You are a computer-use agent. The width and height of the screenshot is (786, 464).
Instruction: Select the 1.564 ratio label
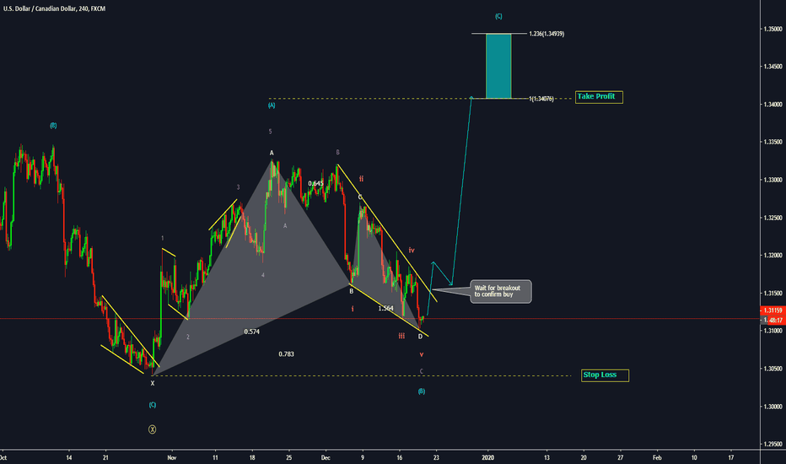tap(386, 308)
